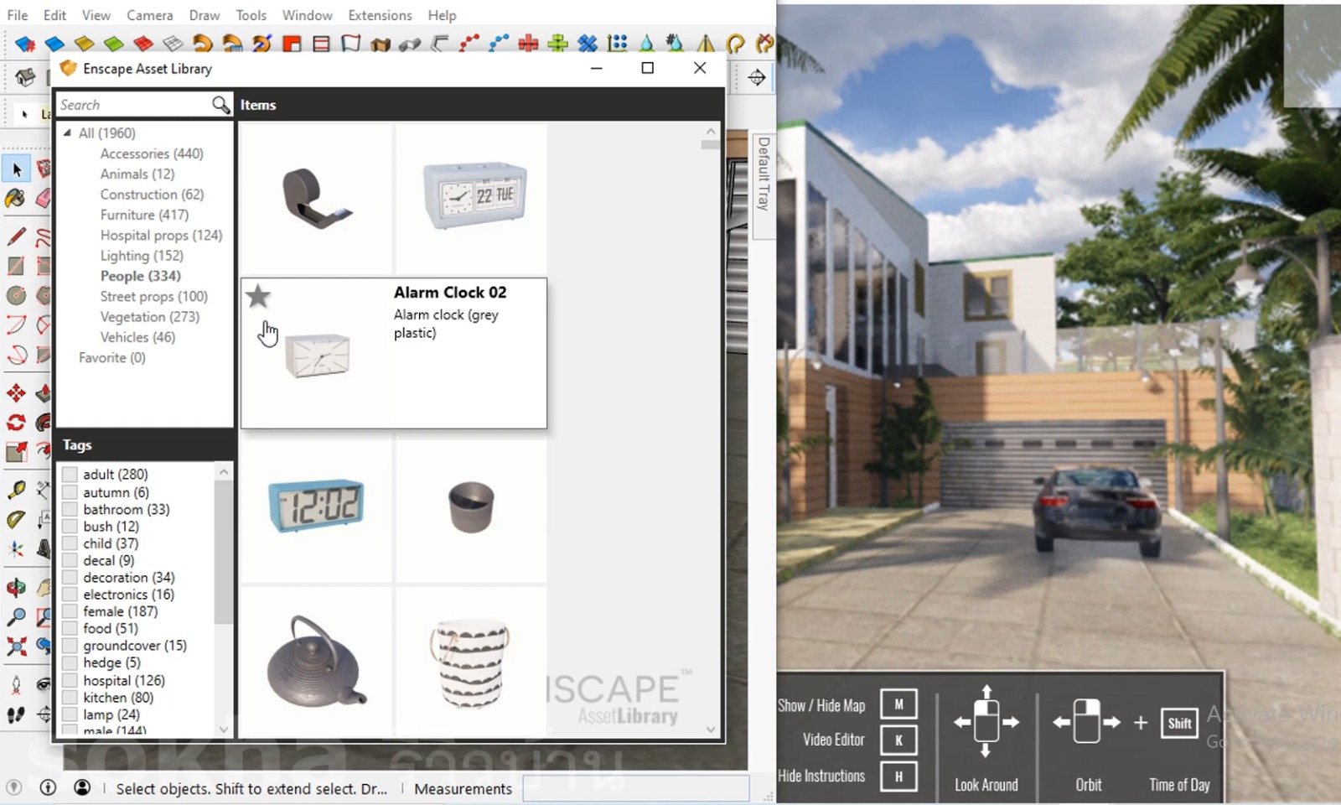This screenshot has width=1341, height=805.
Task: Click the user profile icon in status bar
Action: 82,787
